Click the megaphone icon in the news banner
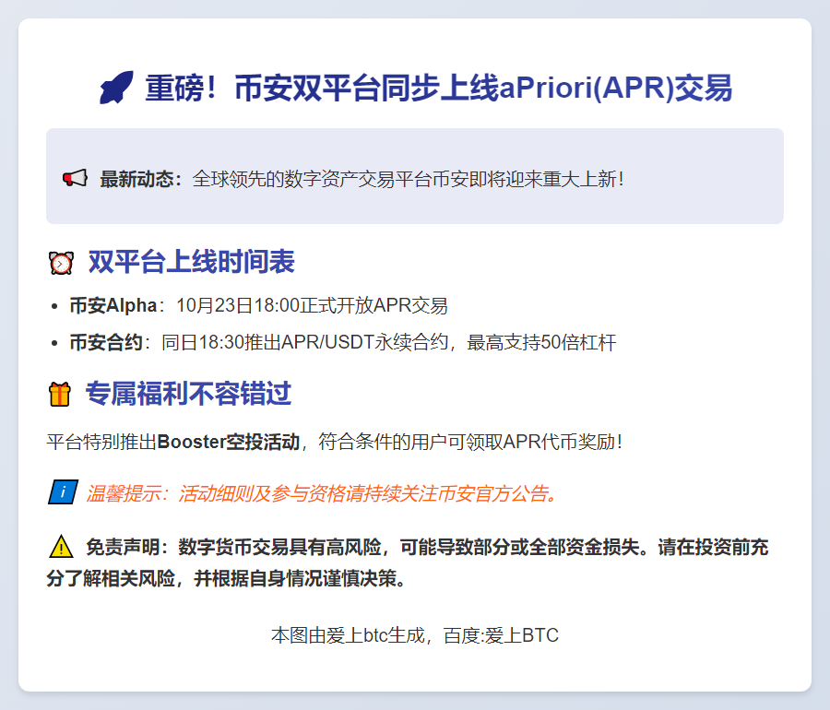The width and height of the screenshot is (830, 710). [75, 178]
